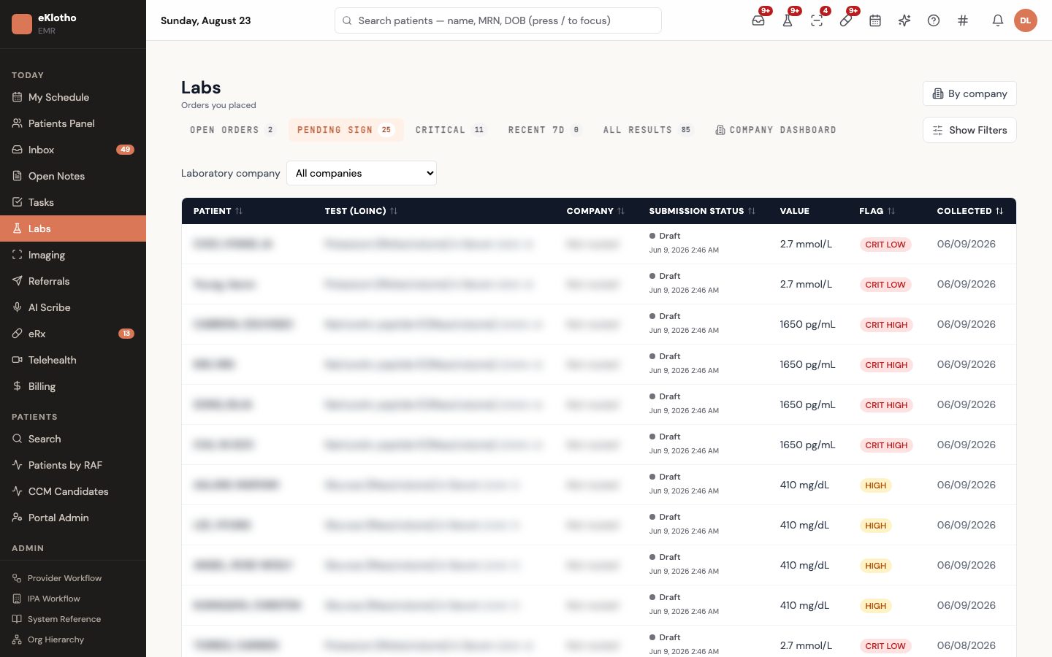Open patient Search in sidebar
Viewport: 1052px width, 657px height.
coord(73,439)
